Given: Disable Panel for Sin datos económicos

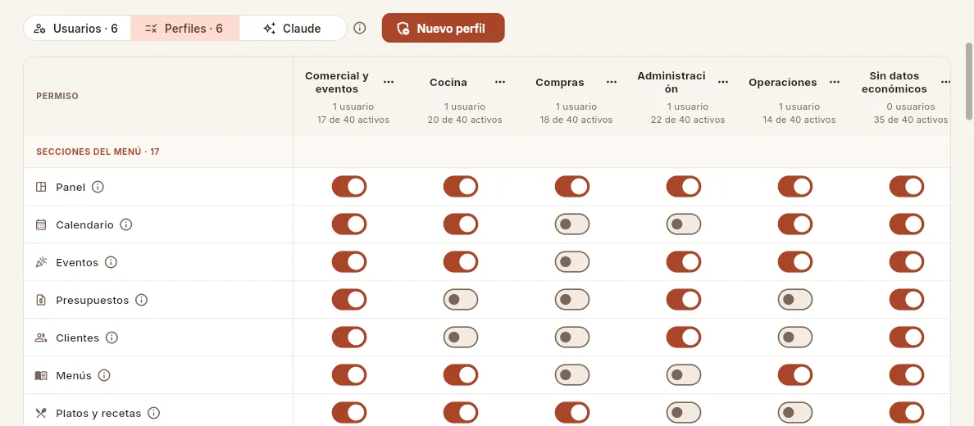Looking at the screenshot, I should (x=906, y=186).
